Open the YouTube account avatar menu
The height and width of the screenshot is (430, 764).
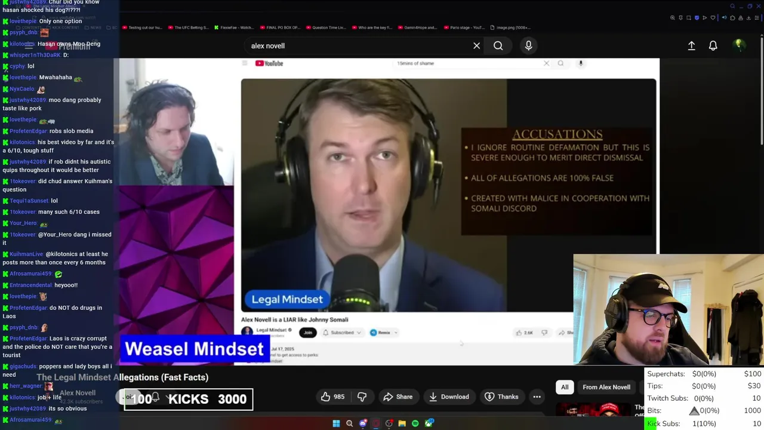tap(739, 45)
